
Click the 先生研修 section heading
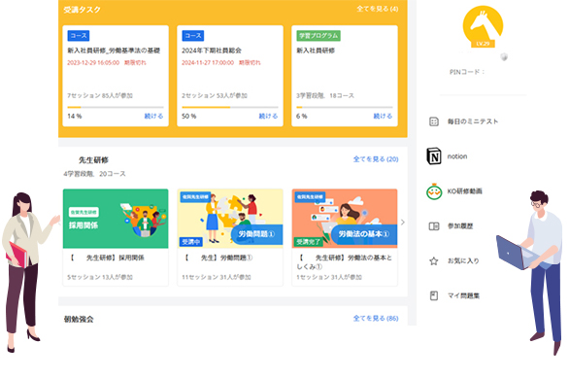pyautogui.click(x=93, y=160)
